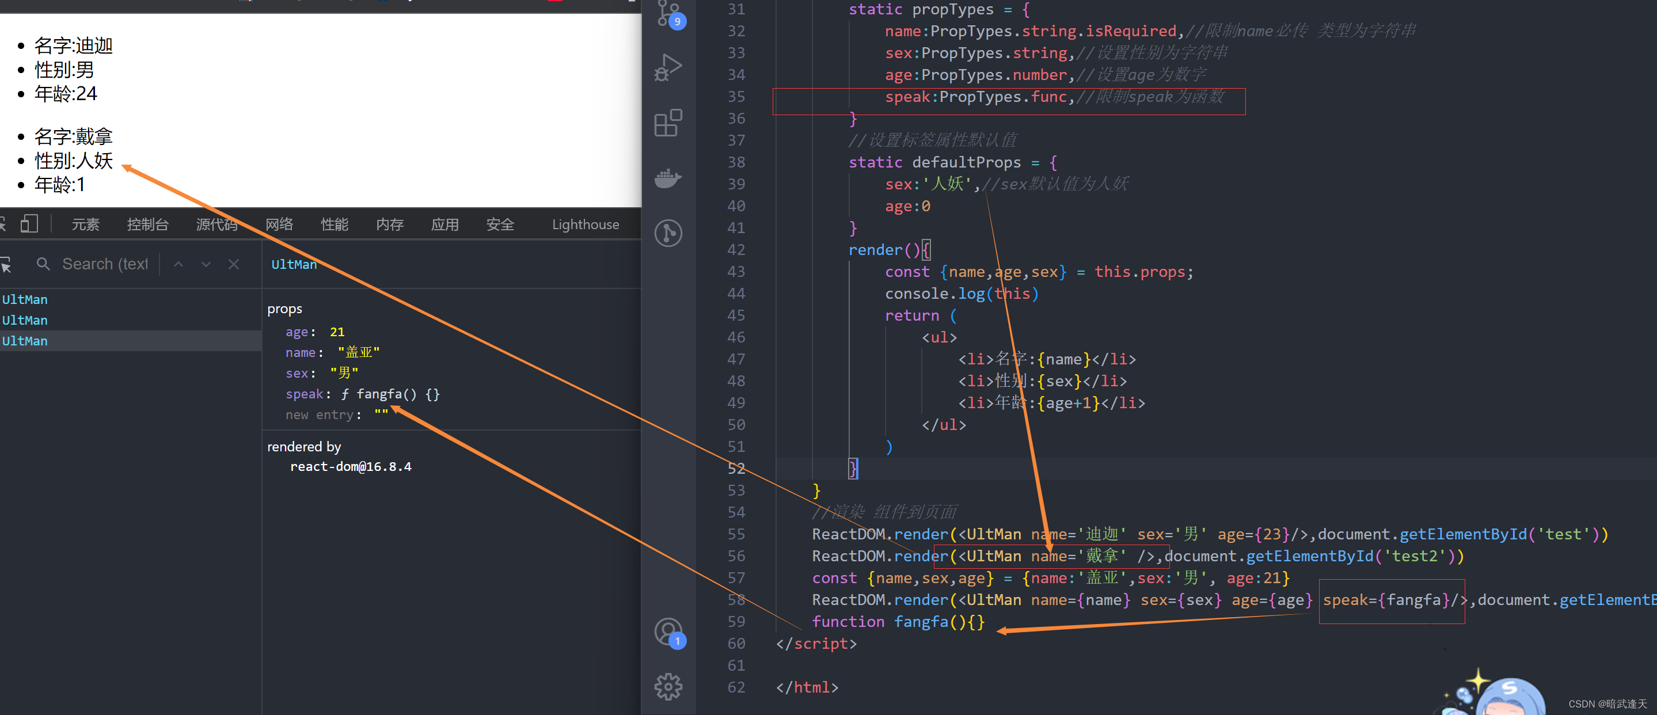Viewport: 1657px width, 715px height.
Task: Open the 网络 tab in DevTools
Action: point(279,225)
